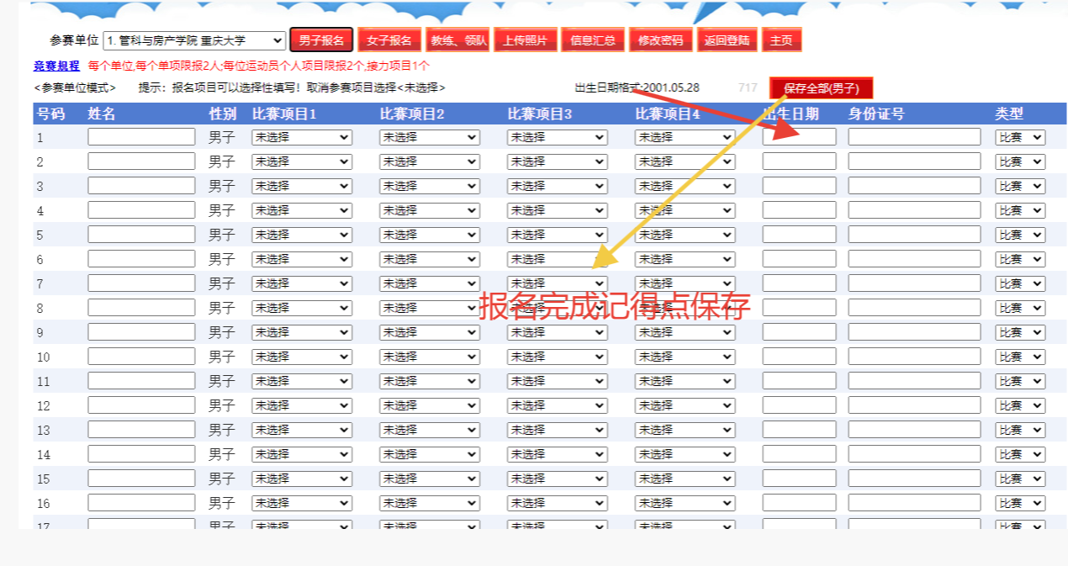Image resolution: width=1068 pixels, height=566 pixels.
Task: Expand 类型 dropdown for row 12
Action: point(1020,405)
